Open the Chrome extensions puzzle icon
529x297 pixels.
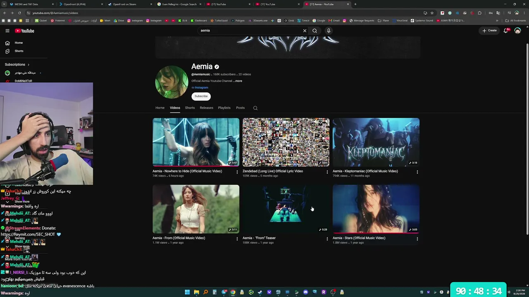pyautogui.click(x=479, y=13)
